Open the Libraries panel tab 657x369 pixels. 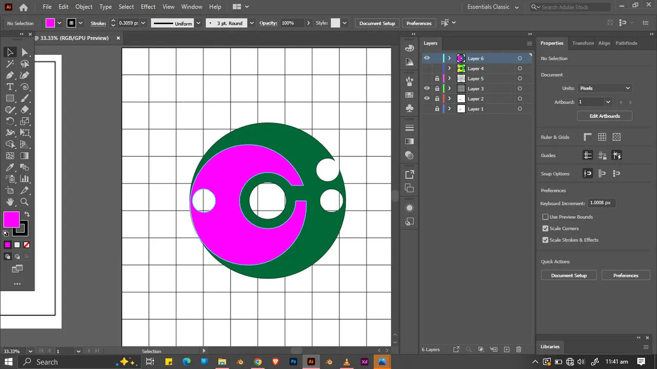point(550,346)
